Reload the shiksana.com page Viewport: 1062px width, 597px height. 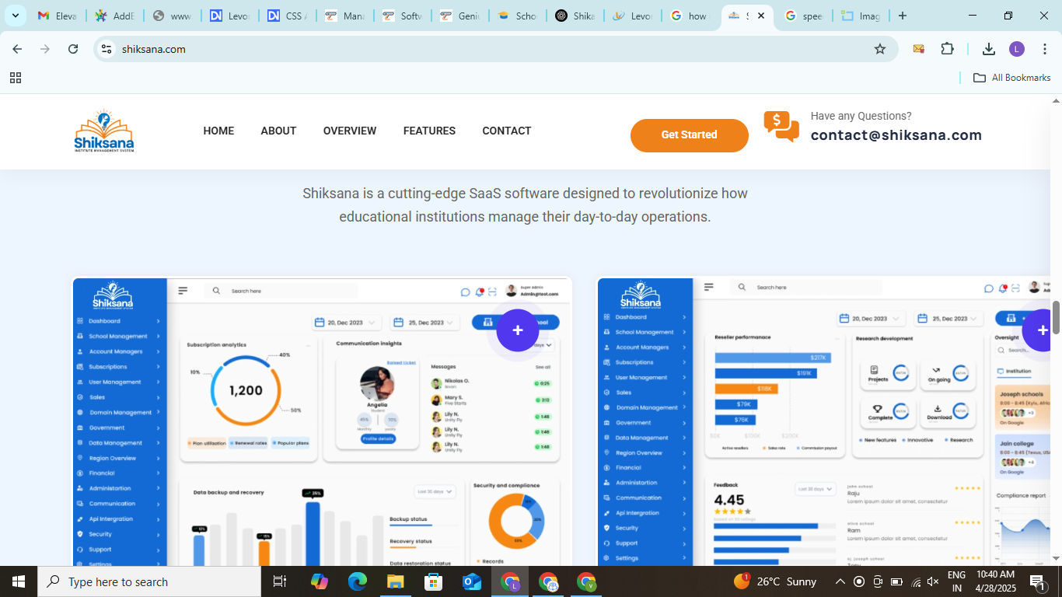point(73,49)
